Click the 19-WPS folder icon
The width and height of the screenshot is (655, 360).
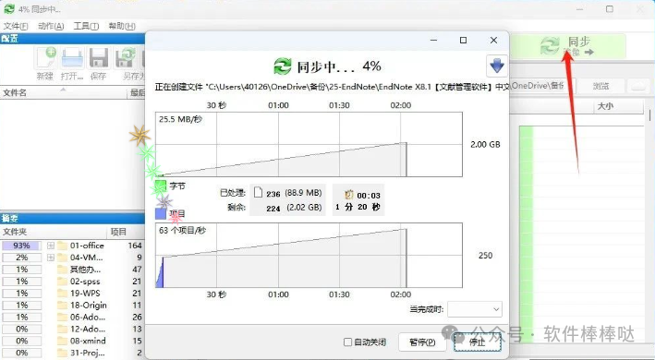[63, 294]
